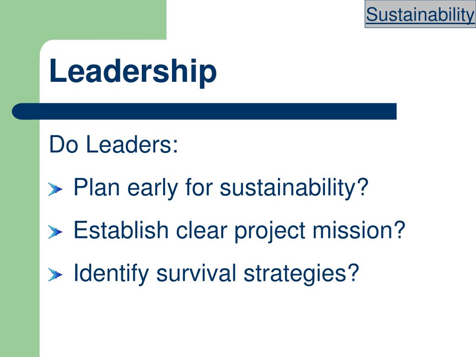
Task: Click the word Establish in second bullet
Action: pyautogui.click(x=121, y=230)
